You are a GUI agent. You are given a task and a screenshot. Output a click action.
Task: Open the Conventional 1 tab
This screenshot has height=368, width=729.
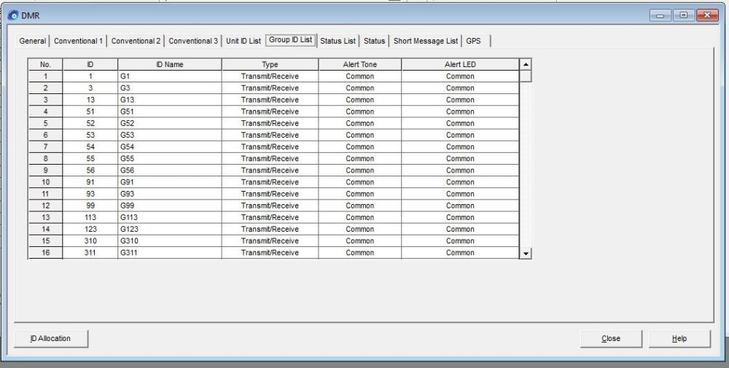point(78,41)
